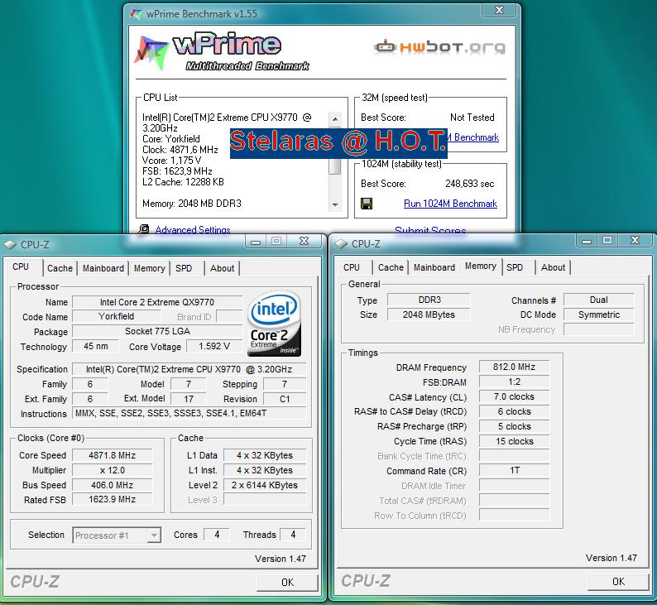Open About tab in left CPU-Z window
Image resolution: width=657 pixels, height=605 pixels.
coord(222,268)
